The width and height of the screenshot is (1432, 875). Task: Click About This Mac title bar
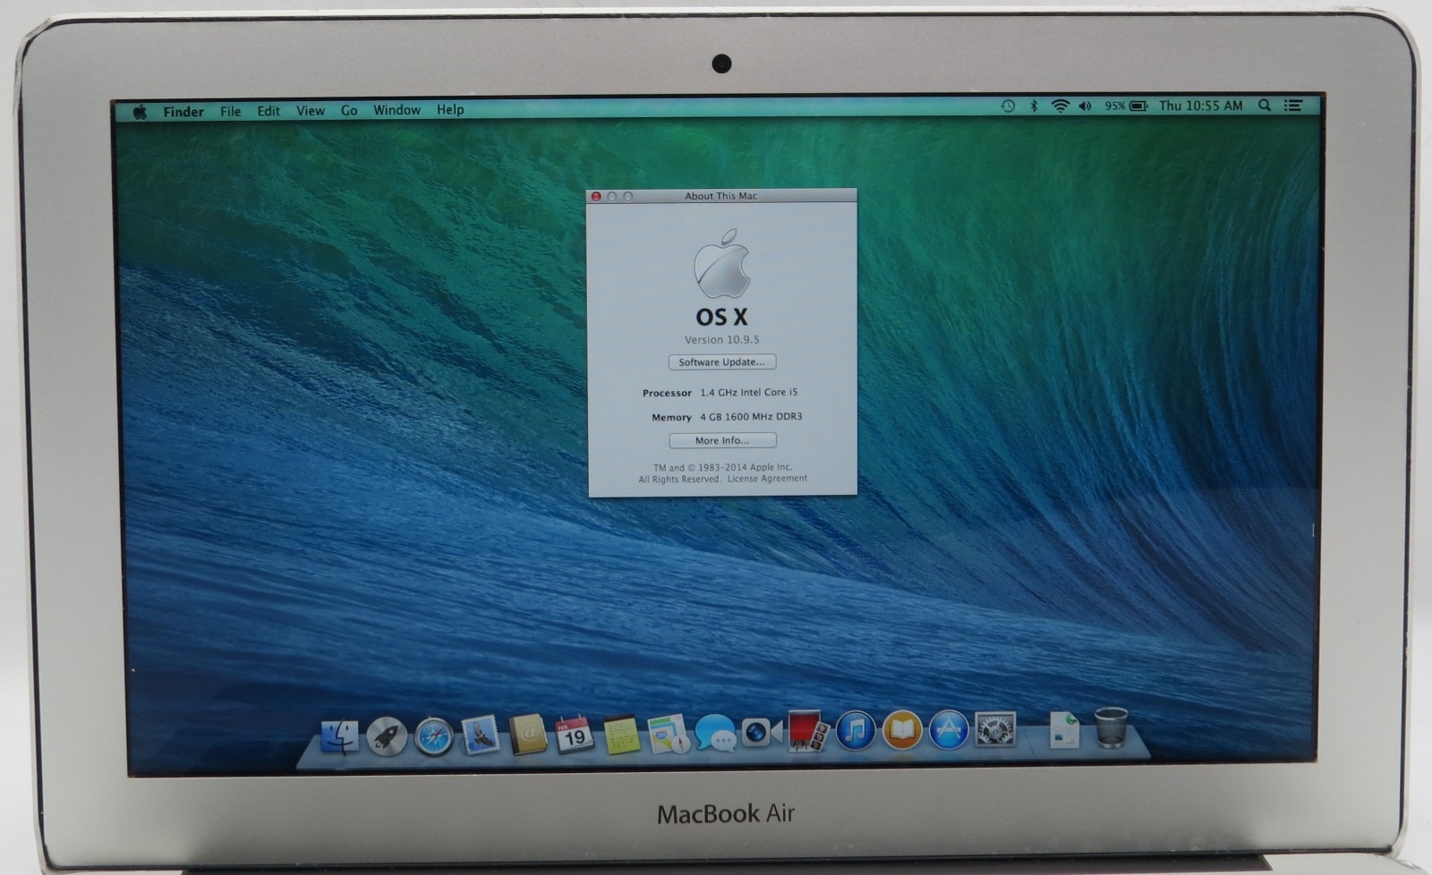pos(721,196)
